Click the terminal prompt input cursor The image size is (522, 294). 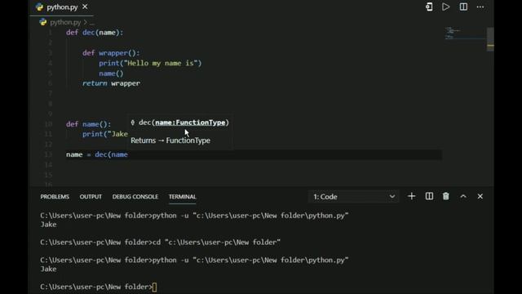coord(154,287)
